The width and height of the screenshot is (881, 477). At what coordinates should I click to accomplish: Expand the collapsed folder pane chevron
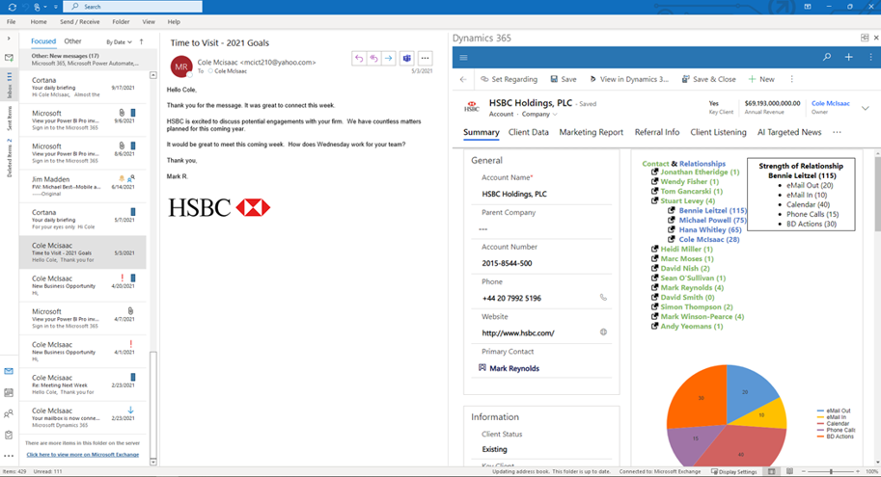(9, 39)
